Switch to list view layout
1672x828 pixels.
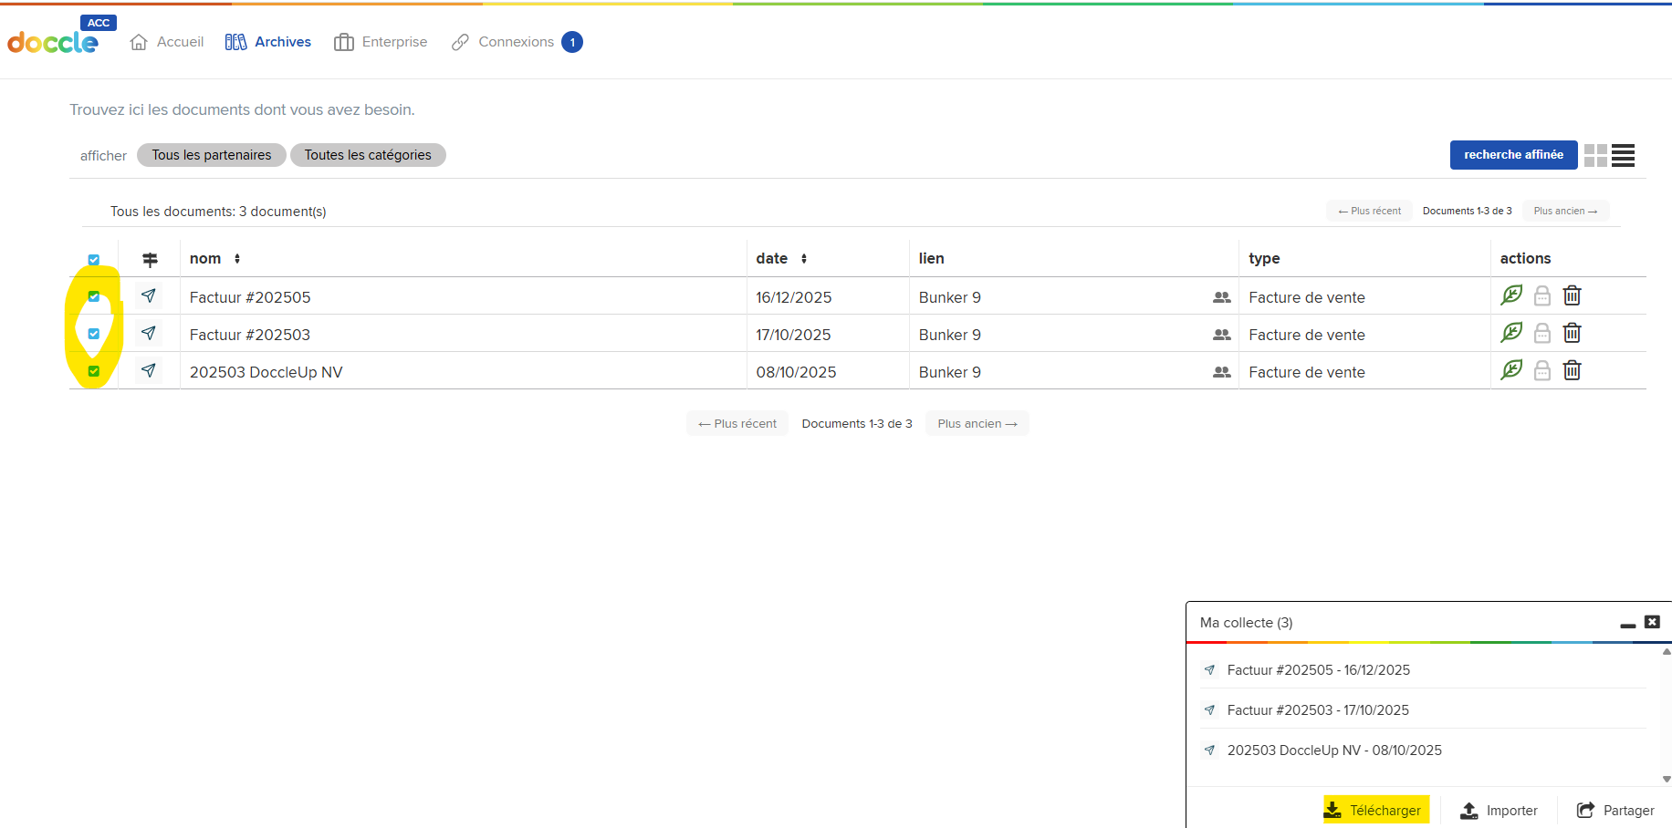(1623, 156)
